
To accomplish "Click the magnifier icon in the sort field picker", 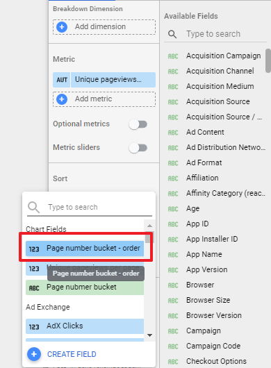I will point(33,207).
